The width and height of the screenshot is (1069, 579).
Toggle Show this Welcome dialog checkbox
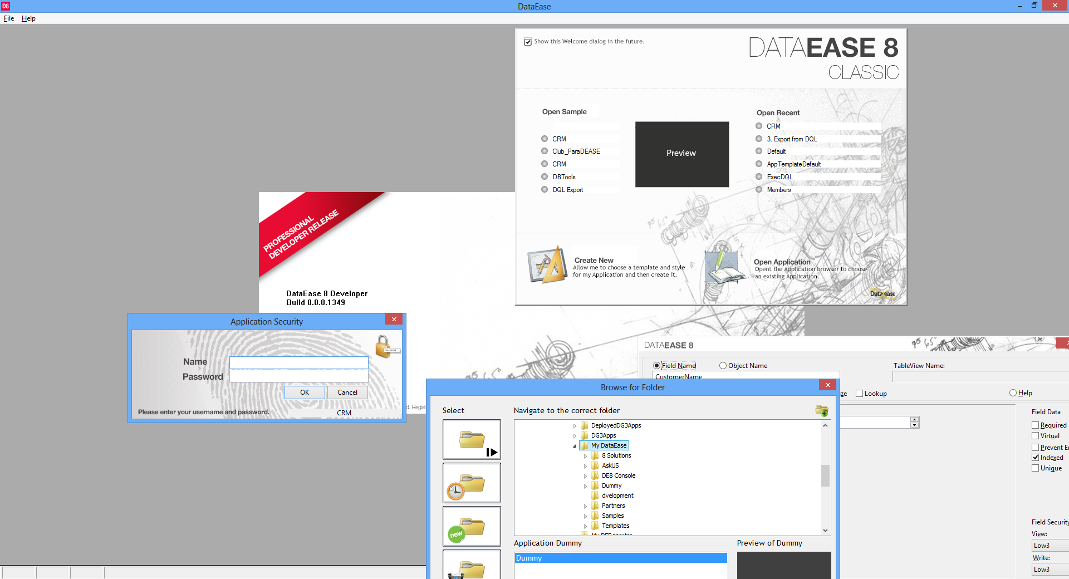pyautogui.click(x=528, y=42)
